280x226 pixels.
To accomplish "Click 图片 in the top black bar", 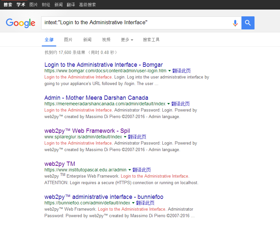I will pyautogui.click(x=34, y=5).
